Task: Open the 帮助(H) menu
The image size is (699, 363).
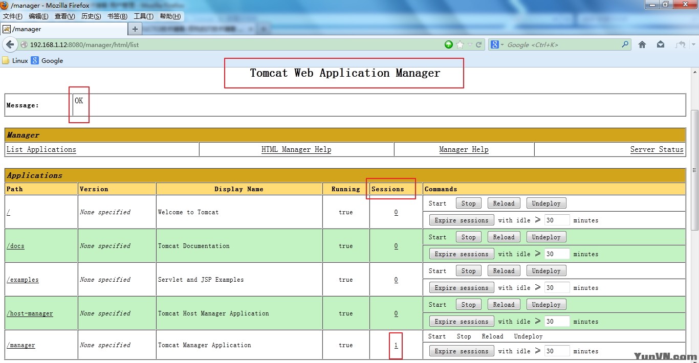Action: click(x=170, y=16)
